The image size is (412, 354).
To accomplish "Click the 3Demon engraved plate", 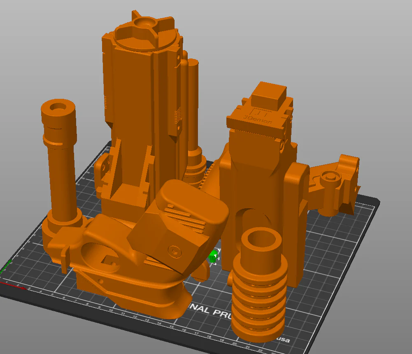I will click(x=258, y=117).
